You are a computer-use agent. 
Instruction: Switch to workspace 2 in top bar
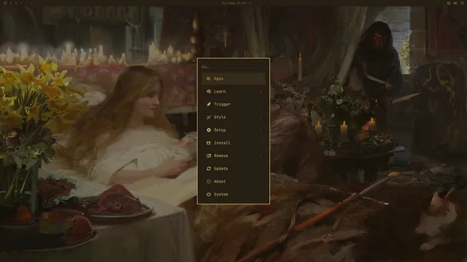click(16, 3)
